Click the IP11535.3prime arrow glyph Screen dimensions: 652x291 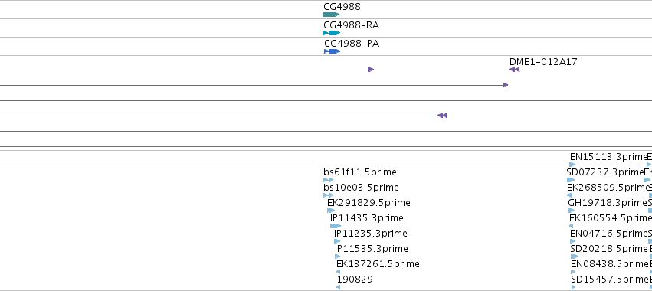[x=338, y=257]
